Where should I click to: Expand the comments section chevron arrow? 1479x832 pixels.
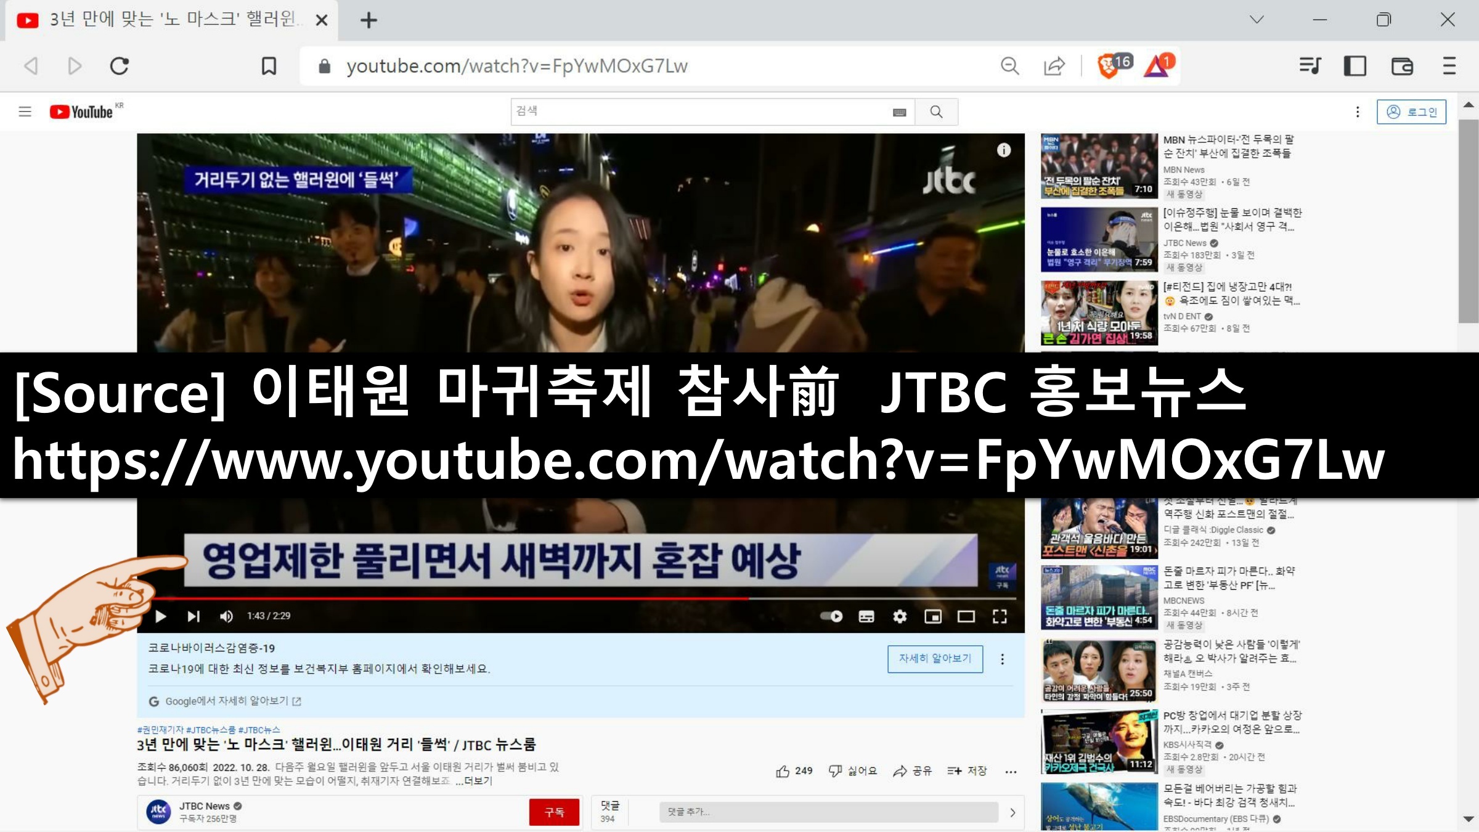1012,812
